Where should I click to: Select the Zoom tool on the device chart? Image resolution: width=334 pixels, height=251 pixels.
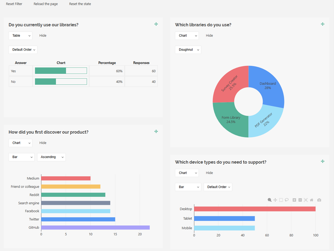click(x=270, y=200)
